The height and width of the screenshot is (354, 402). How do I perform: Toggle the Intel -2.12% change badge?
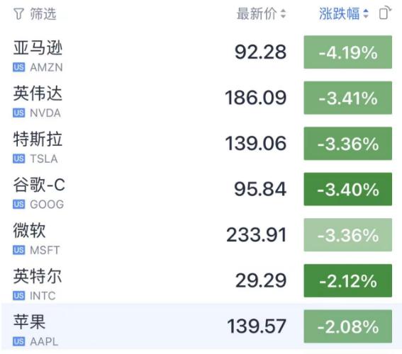coord(348,280)
